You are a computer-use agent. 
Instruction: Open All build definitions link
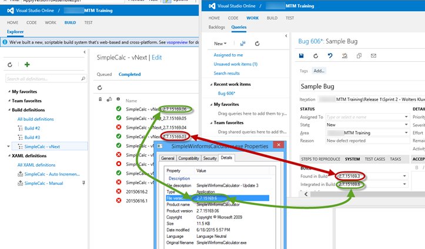tap(35, 119)
